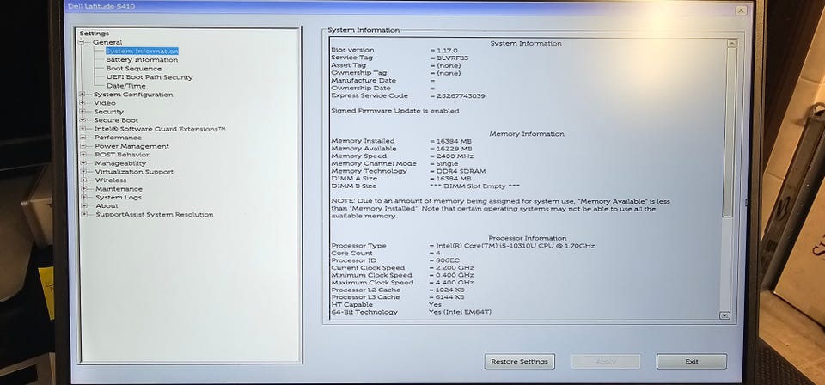Select the Power Management category

[132, 146]
